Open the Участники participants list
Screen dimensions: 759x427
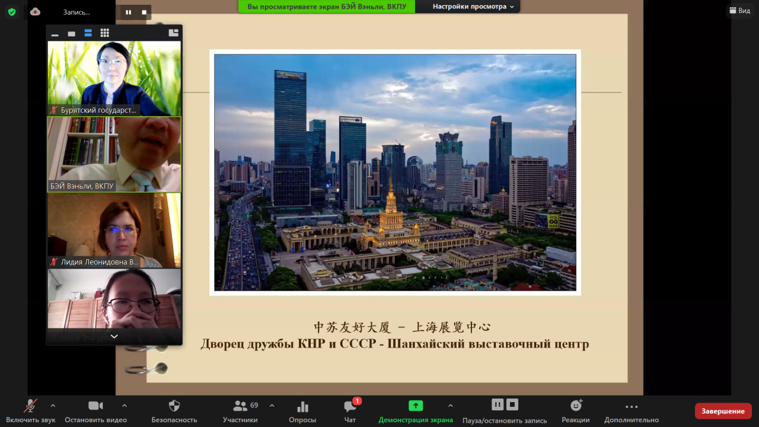point(240,406)
